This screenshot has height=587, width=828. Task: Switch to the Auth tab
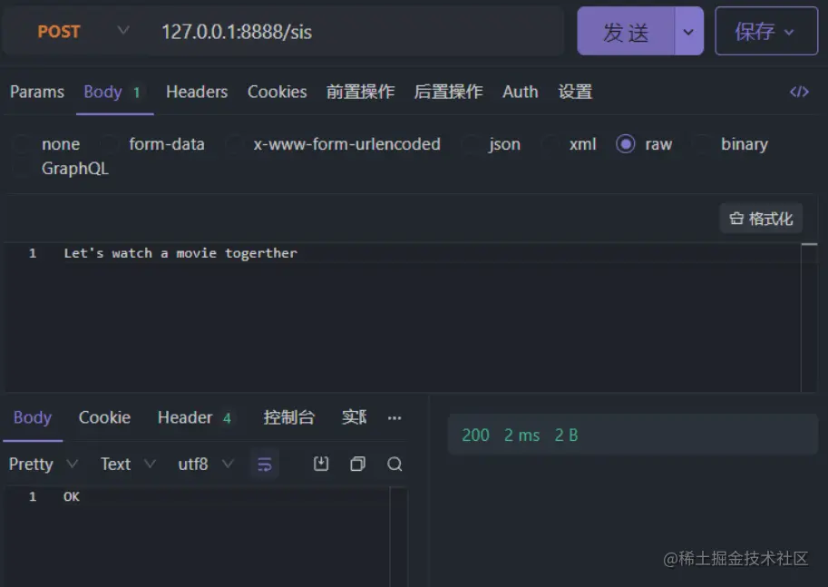click(521, 92)
